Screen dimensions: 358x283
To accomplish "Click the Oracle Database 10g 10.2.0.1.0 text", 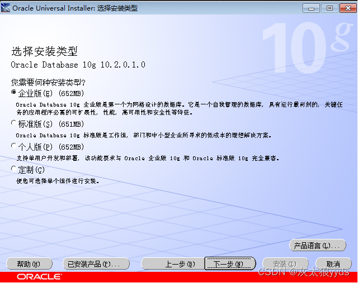I will (78, 65).
